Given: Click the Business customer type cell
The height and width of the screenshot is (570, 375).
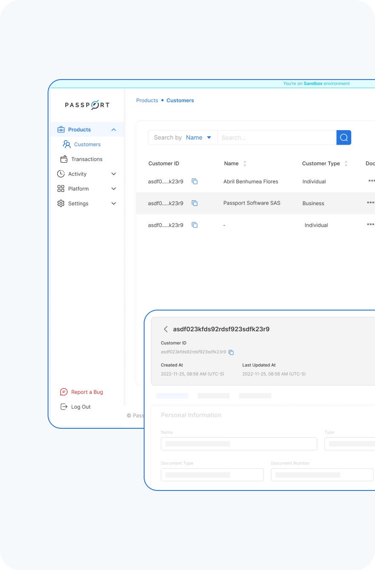Looking at the screenshot, I should [313, 203].
